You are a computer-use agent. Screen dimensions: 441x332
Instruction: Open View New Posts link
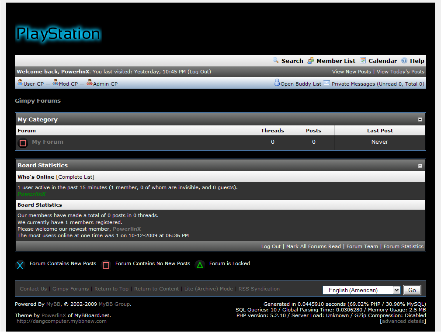(x=351, y=72)
